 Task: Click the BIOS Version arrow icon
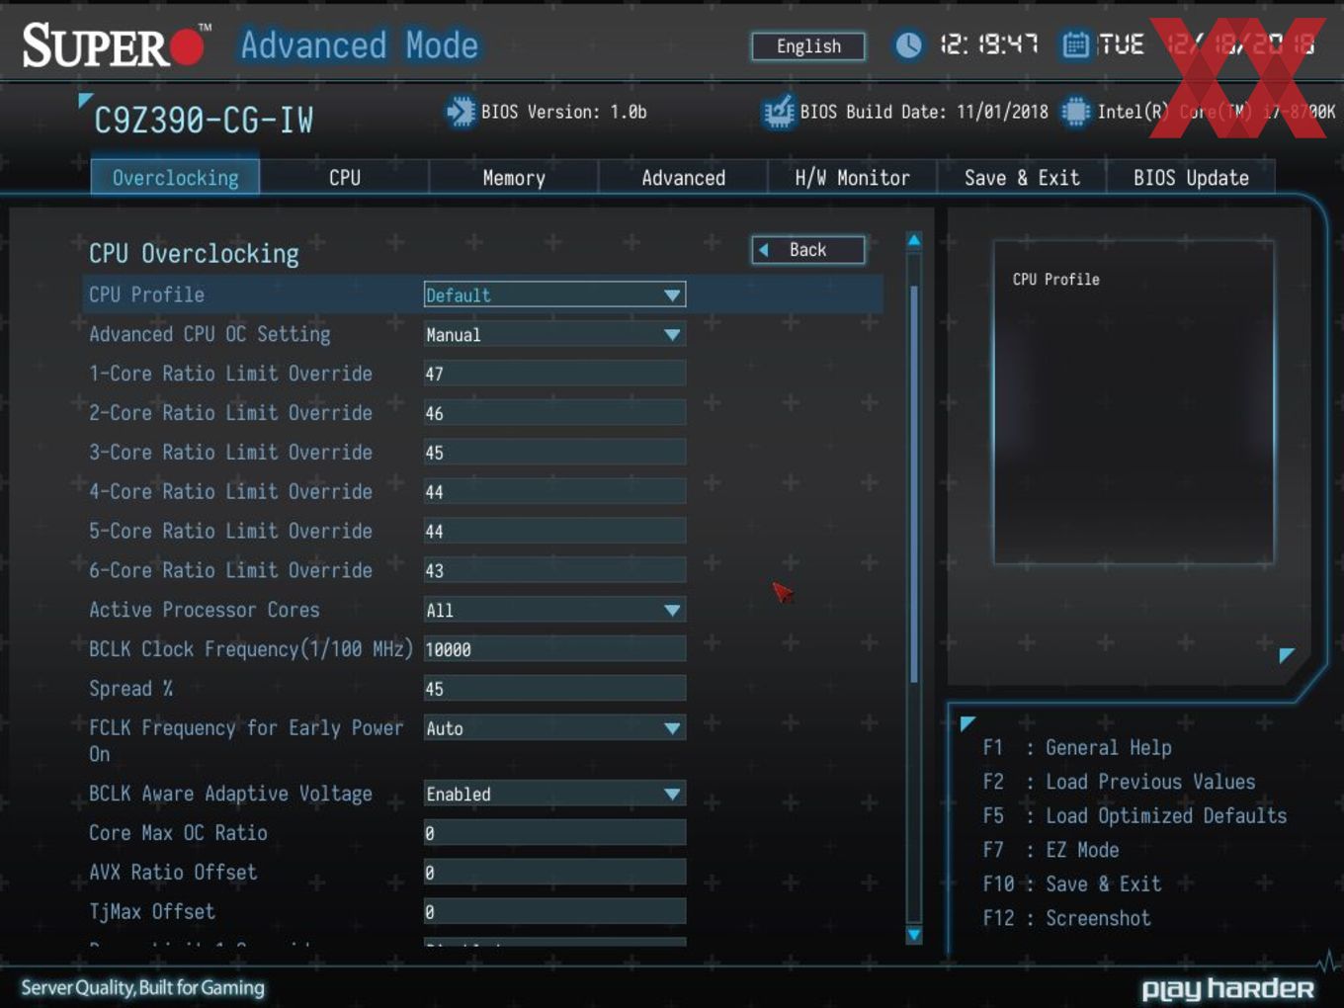[461, 111]
